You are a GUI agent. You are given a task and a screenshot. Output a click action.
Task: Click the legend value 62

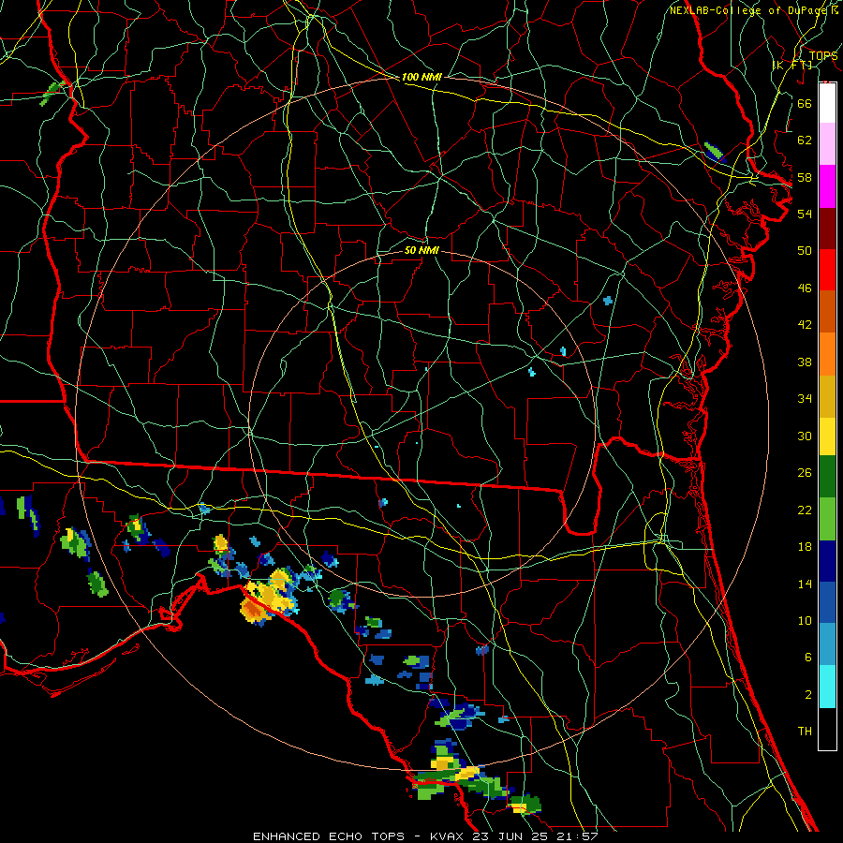tap(805, 140)
